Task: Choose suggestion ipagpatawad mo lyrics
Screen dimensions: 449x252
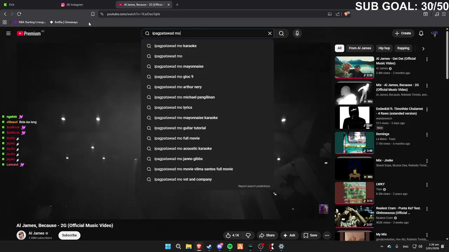Action: (x=207, y=107)
